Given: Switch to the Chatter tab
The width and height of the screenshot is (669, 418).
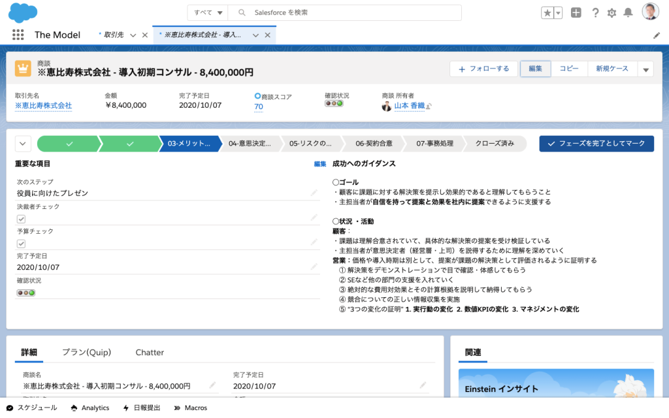Looking at the screenshot, I should (x=150, y=353).
